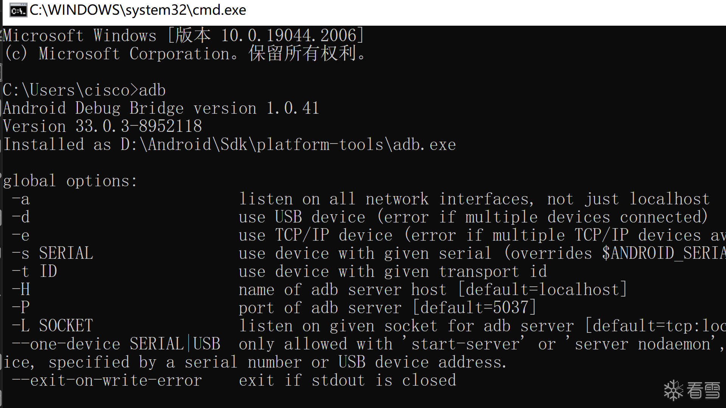Click the -t ID option
Viewport: 726px width, 408px height.
click(x=34, y=271)
